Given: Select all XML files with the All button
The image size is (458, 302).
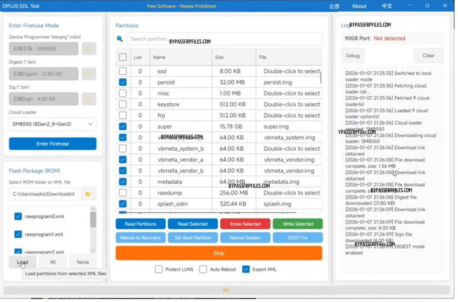Looking at the screenshot, I should (53, 262).
